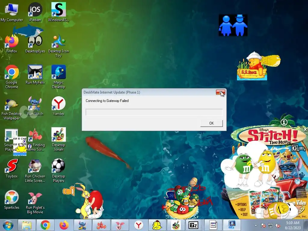Select the Run MyFelix cat icon

pyautogui.click(x=35, y=75)
